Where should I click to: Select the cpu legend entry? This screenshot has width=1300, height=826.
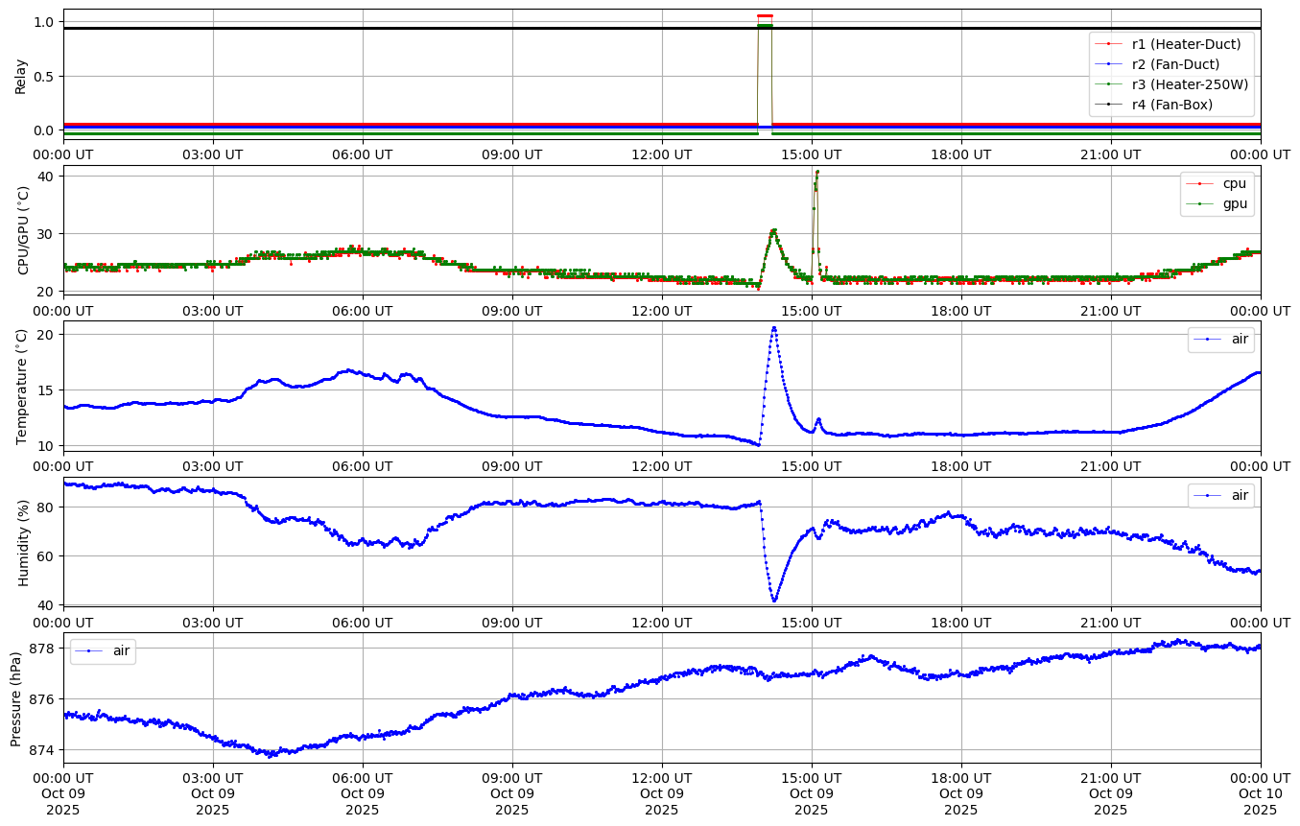pyautogui.click(x=1232, y=183)
